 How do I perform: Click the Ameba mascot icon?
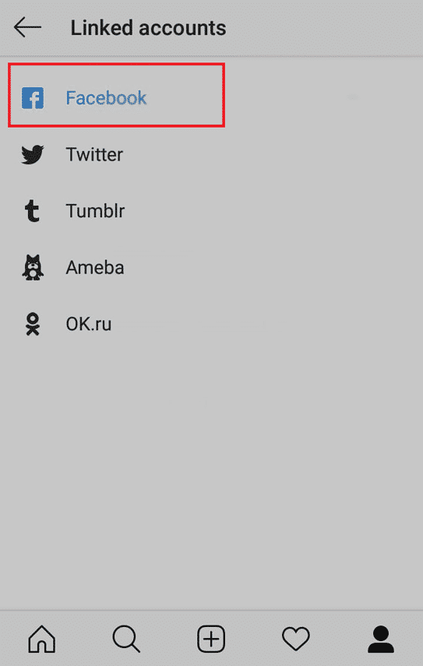pyautogui.click(x=33, y=268)
